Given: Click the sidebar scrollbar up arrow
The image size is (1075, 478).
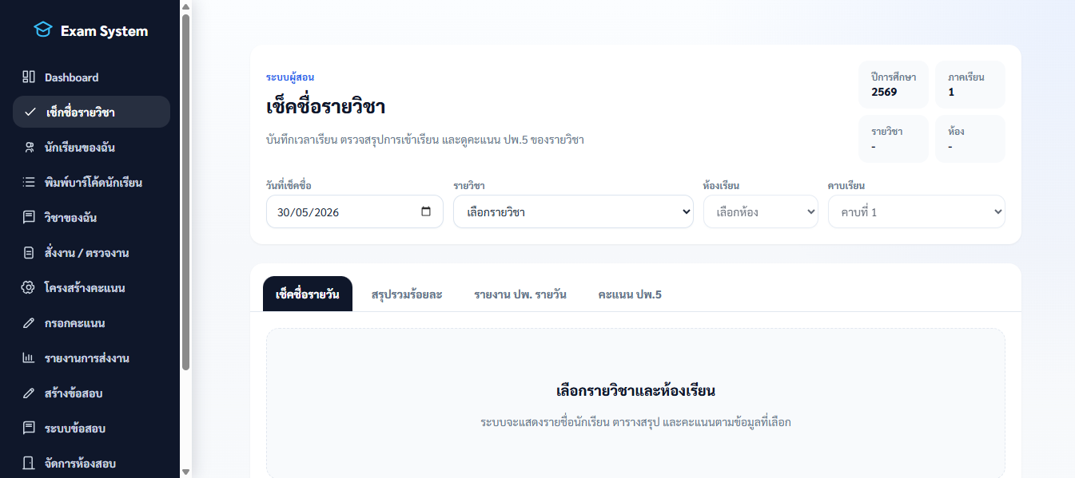Looking at the screenshot, I should point(185,6).
